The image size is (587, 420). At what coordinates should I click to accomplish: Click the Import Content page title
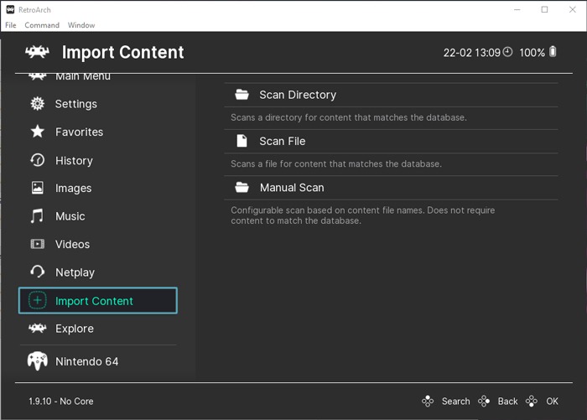(122, 52)
